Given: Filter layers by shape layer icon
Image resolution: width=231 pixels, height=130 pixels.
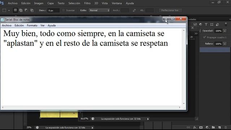Looking at the screenshot, I should 212,25.
